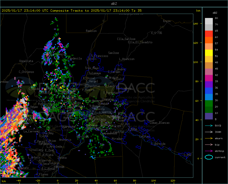Click the cyan ellipse for current
228x184 pixels.
click(209, 157)
